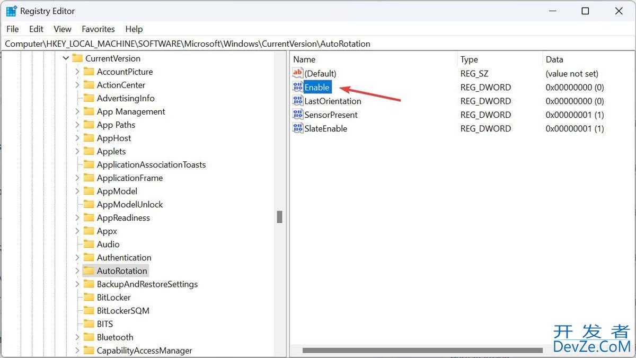Click the SlateEnable DWORD value icon

tap(298, 128)
